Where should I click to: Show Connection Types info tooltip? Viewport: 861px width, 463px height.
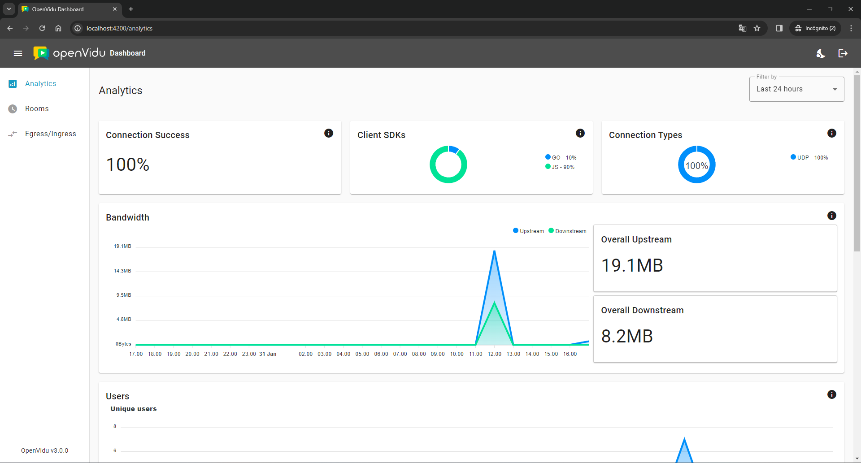coord(832,133)
